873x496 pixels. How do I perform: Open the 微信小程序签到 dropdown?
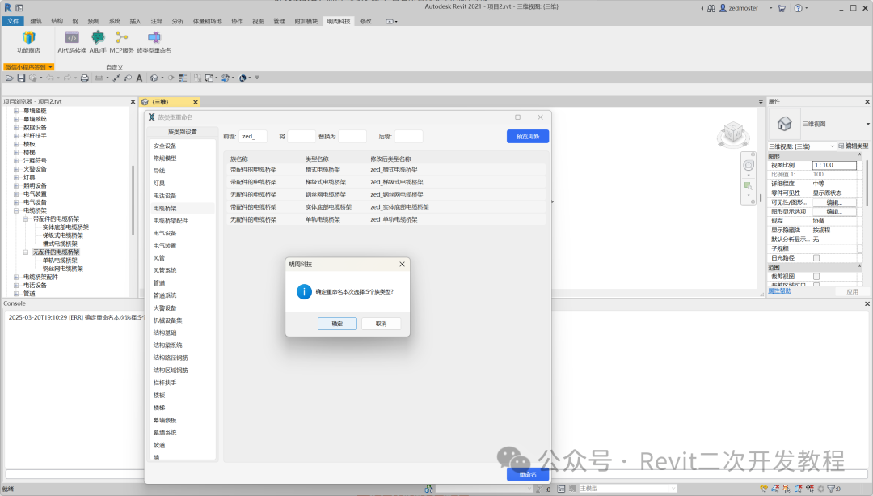(x=28, y=67)
